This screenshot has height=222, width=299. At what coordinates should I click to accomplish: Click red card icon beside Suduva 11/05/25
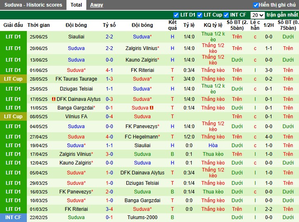(x=152, y=108)
